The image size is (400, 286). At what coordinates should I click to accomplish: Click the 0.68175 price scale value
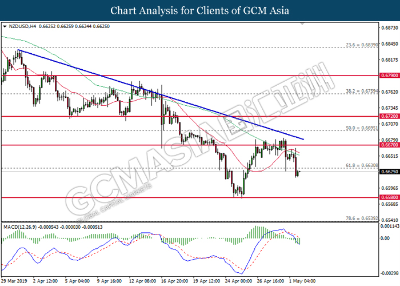point(390,60)
